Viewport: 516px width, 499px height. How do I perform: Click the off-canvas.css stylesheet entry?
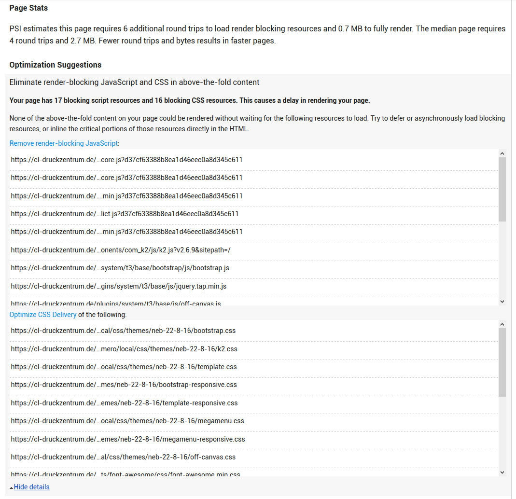(x=123, y=457)
